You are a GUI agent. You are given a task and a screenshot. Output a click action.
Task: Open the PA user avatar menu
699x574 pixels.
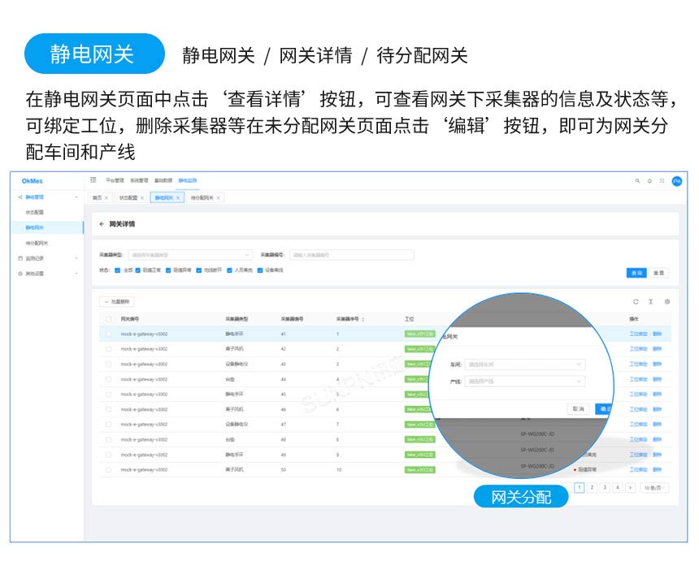[x=678, y=182]
